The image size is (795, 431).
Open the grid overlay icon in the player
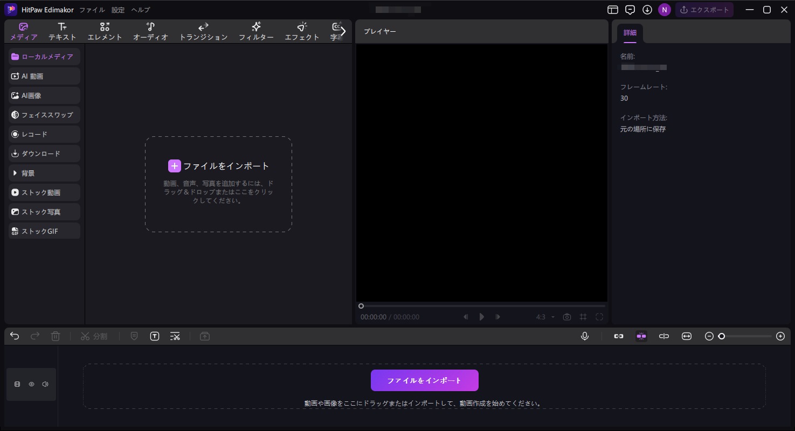point(583,317)
